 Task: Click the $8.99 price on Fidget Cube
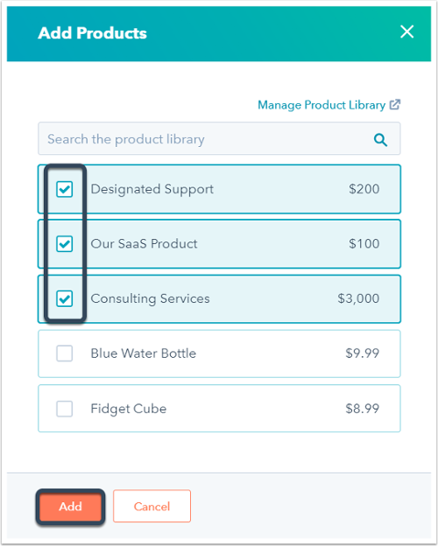(363, 409)
